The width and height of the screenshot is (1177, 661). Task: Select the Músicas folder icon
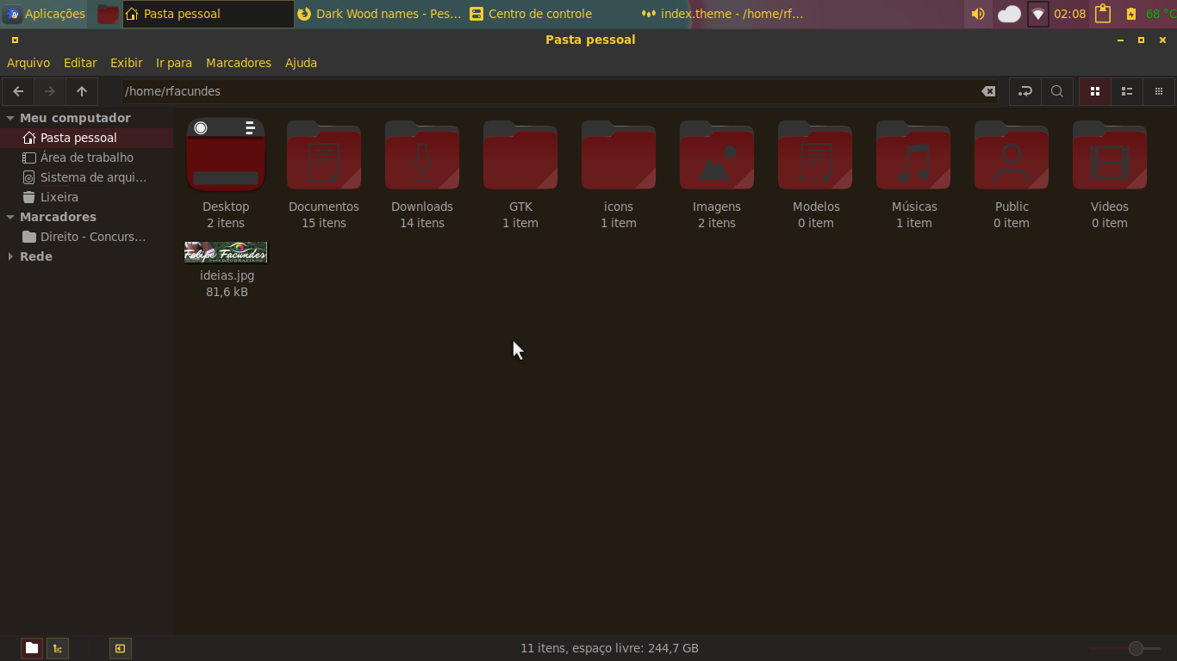pyautogui.click(x=913, y=155)
